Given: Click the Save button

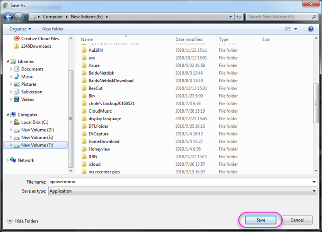Looking at the screenshot, I should (260, 220).
